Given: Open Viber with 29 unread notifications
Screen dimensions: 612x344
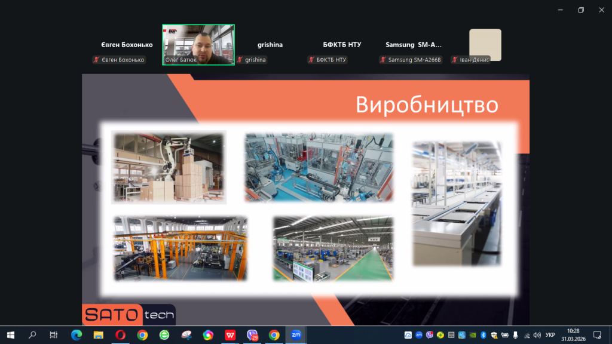Looking at the screenshot, I should [252, 335].
